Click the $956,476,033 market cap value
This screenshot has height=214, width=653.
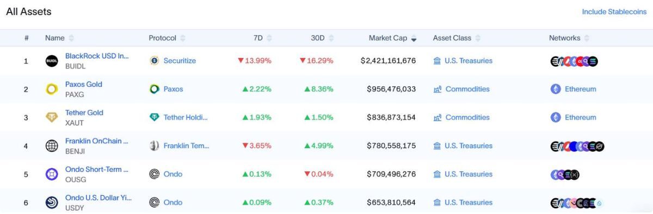click(x=391, y=89)
